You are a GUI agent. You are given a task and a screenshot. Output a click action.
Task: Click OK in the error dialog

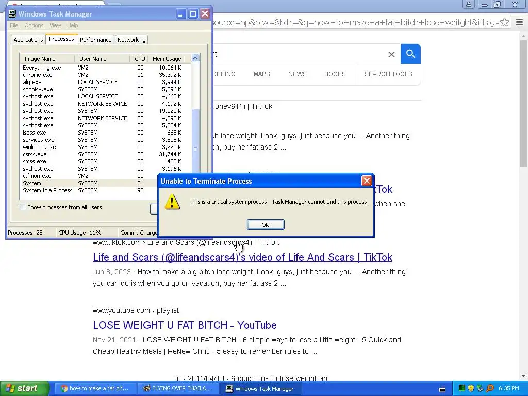[266, 225]
